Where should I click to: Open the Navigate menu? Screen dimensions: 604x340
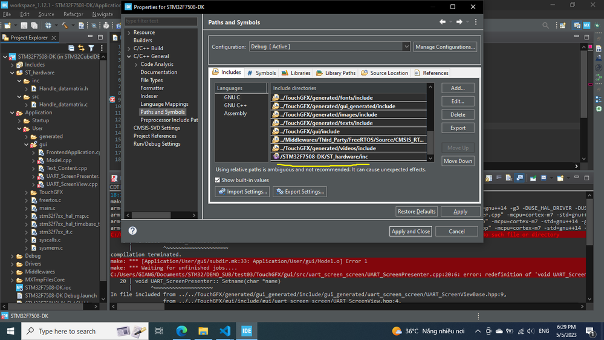tap(102, 15)
